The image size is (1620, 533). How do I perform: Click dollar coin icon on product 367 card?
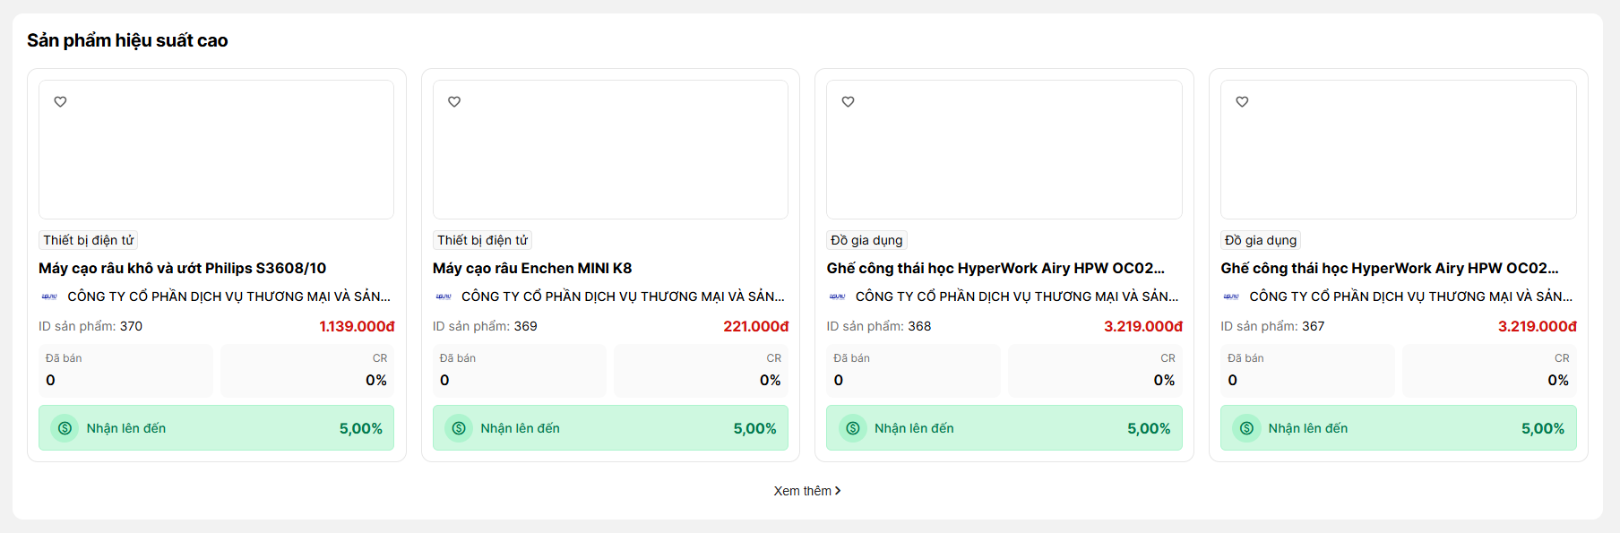[1246, 428]
